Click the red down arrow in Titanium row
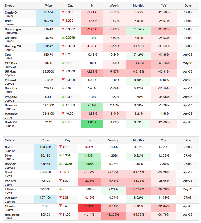 pos(60,206)
